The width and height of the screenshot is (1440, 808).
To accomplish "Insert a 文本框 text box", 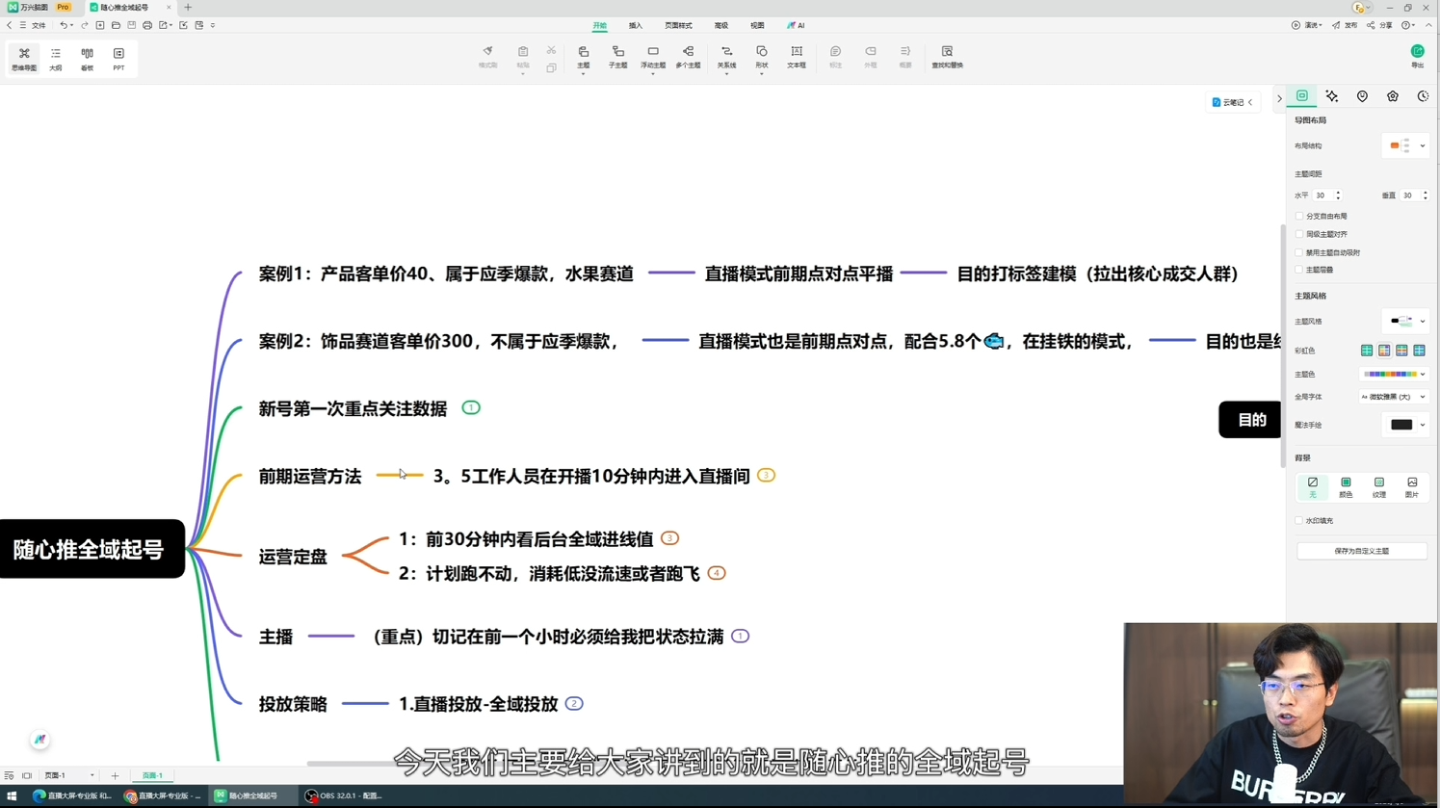I will [797, 57].
